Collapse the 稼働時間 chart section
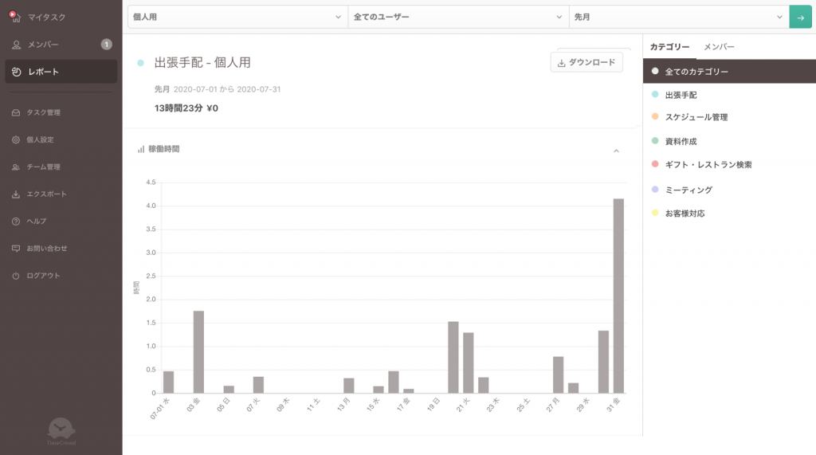Image resolution: width=816 pixels, height=455 pixels. (x=616, y=150)
